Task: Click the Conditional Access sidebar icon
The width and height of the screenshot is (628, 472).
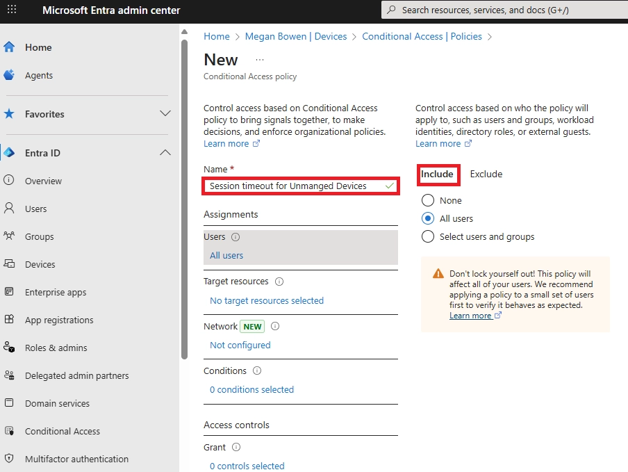Action: click(x=9, y=431)
